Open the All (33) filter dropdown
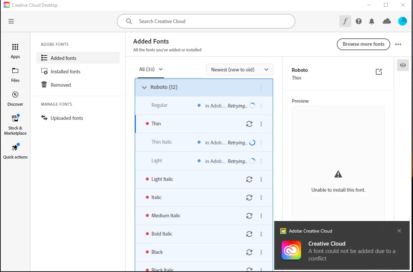Screen dimensions: 413x272 [151, 70]
